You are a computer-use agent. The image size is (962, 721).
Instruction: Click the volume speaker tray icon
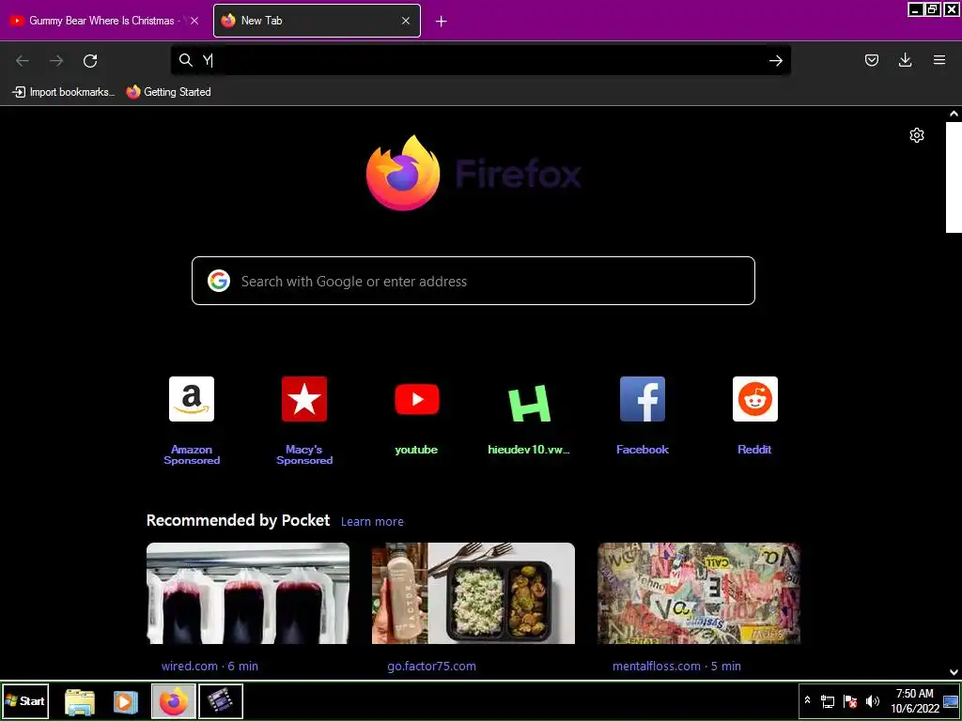[x=872, y=701]
